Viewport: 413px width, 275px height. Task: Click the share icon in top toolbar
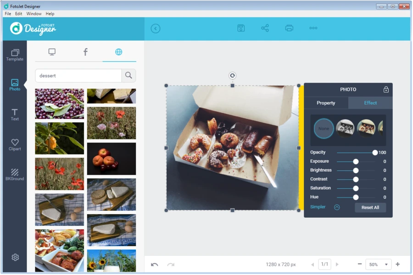(x=265, y=28)
